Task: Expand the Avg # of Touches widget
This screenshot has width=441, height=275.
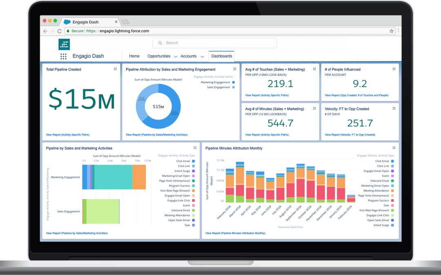Action: [x=314, y=69]
